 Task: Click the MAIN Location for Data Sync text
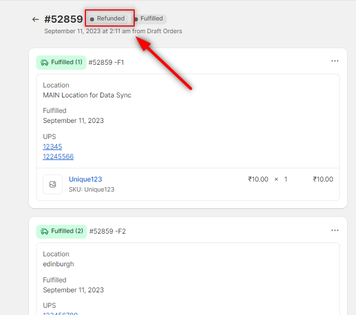[87, 95]
